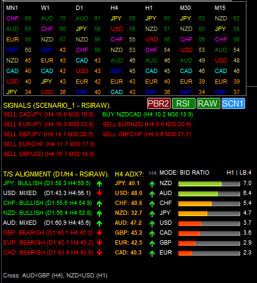Click the SELL EURNZD signal
This screenshot has height=283, width=257.
[x=147, y=124]
